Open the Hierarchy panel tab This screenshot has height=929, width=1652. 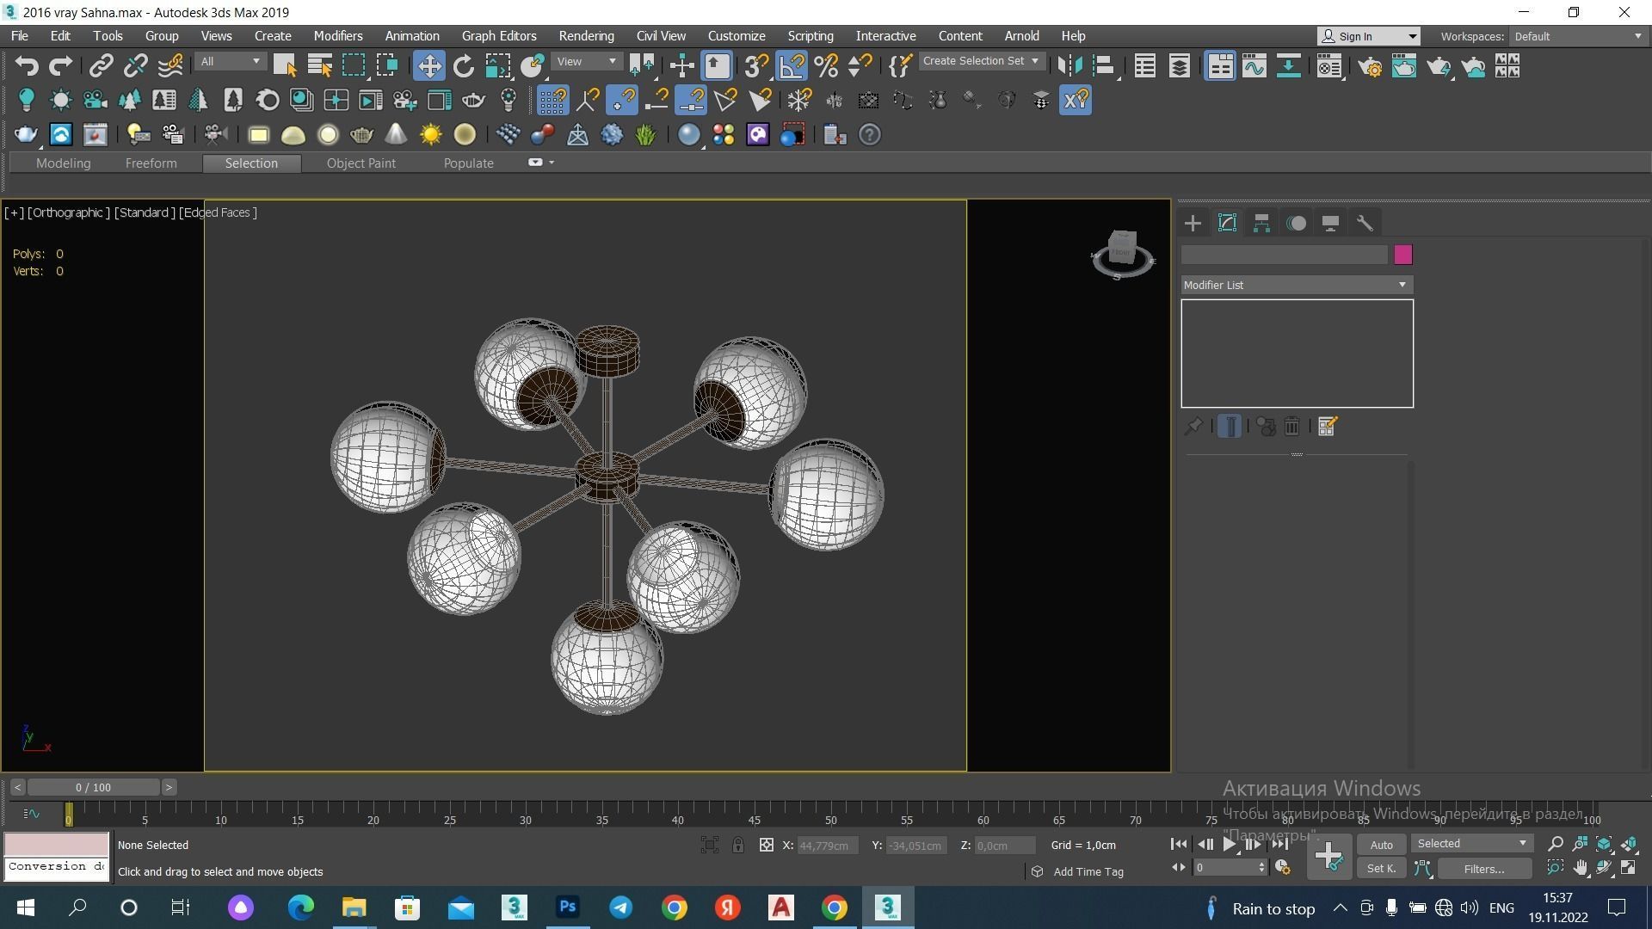1261,224
